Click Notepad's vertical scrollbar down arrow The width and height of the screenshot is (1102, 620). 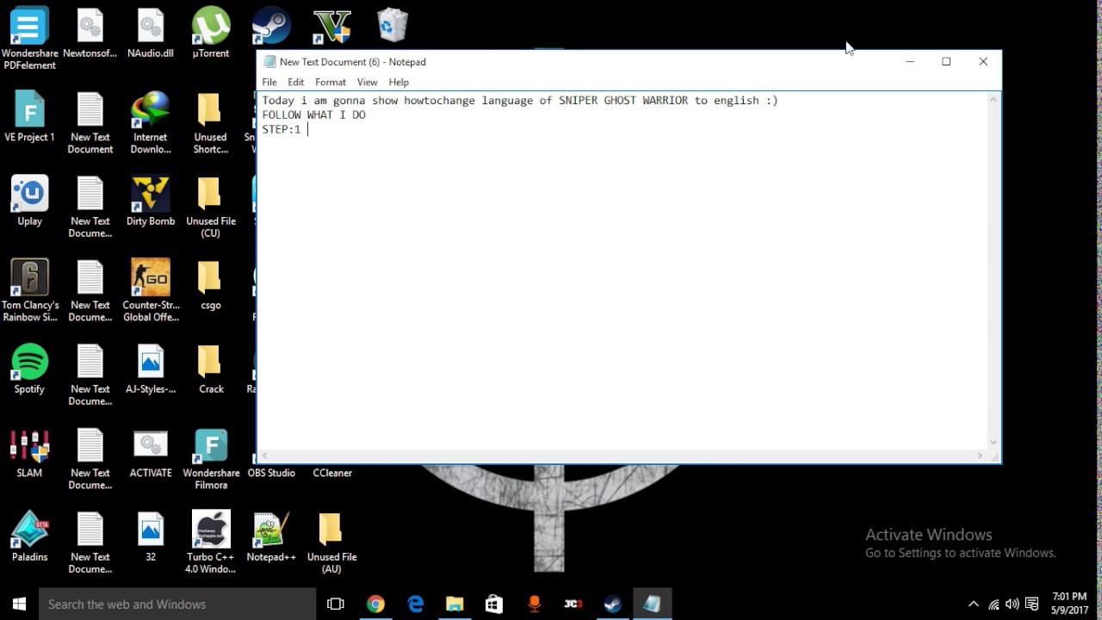pyautogui.click(x=994, y=443)
